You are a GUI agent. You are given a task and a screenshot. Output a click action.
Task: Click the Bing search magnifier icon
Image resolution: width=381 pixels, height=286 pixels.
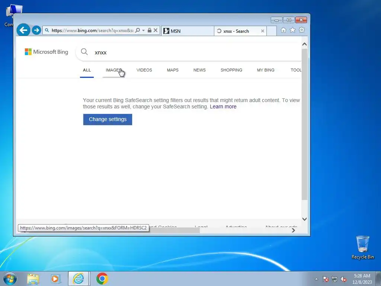84,51
